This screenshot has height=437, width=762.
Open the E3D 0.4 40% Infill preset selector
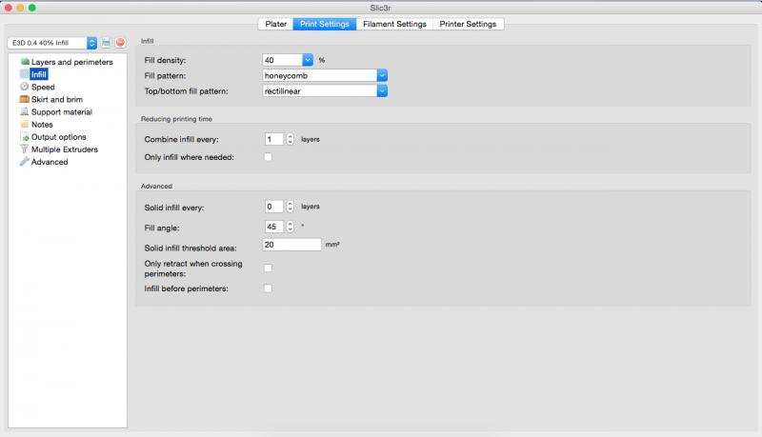coord(52,43)
